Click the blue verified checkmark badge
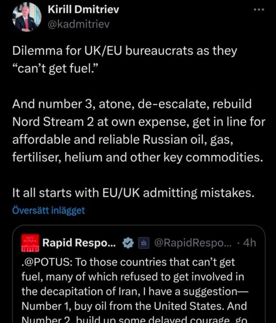Viewport: 276px width, 323px height. 127,243
